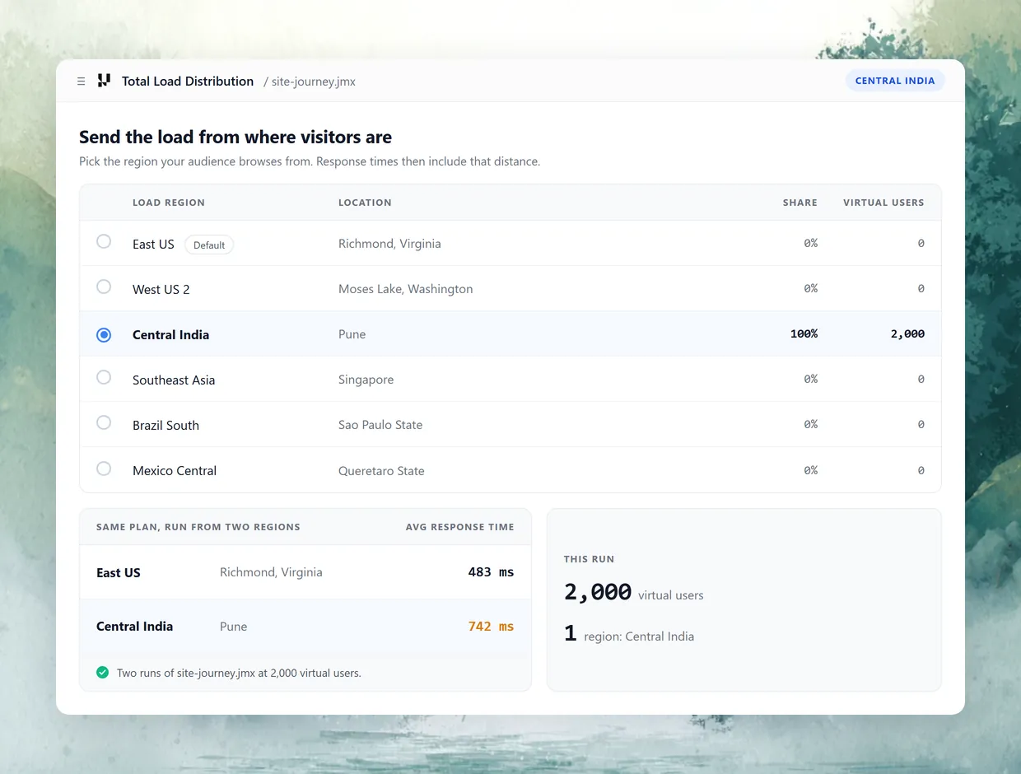Click the 100% share for Central India
The height and width of the screenshot is (774, 1021).
[804, 334]
